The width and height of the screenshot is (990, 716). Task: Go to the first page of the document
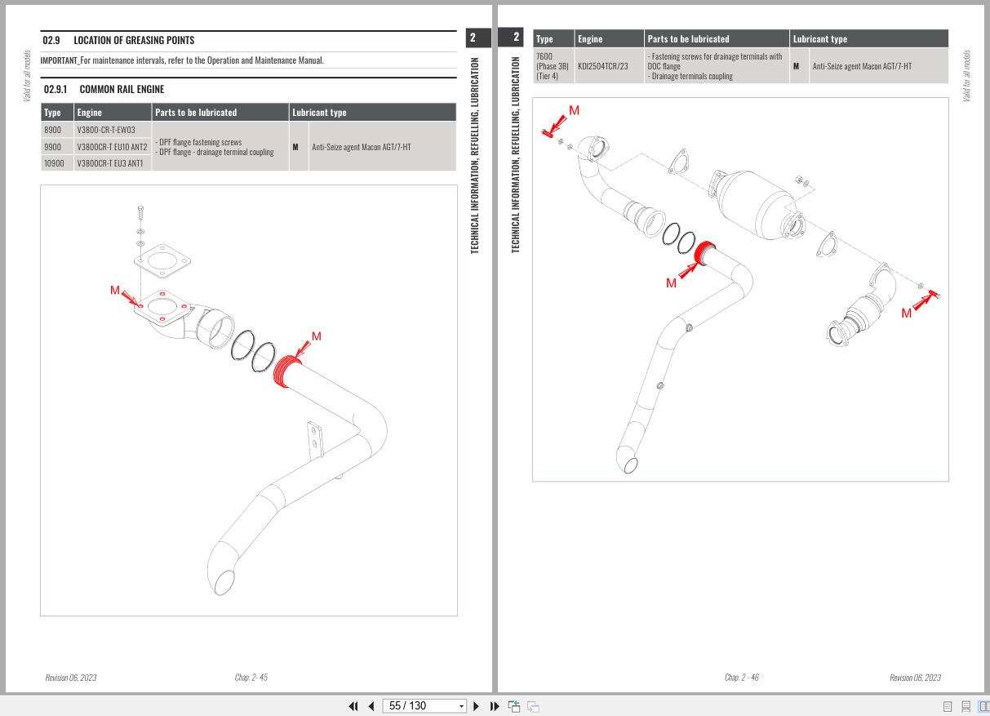point(353,705)
